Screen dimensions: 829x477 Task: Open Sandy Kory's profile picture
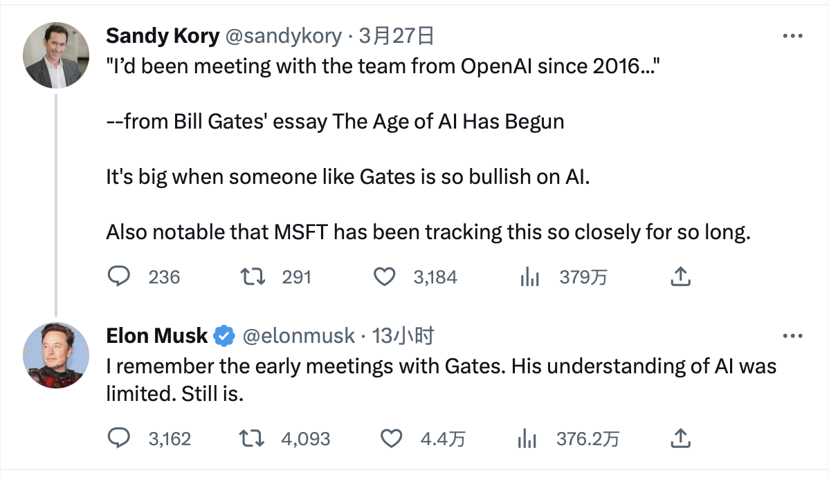tap(56, 55)
